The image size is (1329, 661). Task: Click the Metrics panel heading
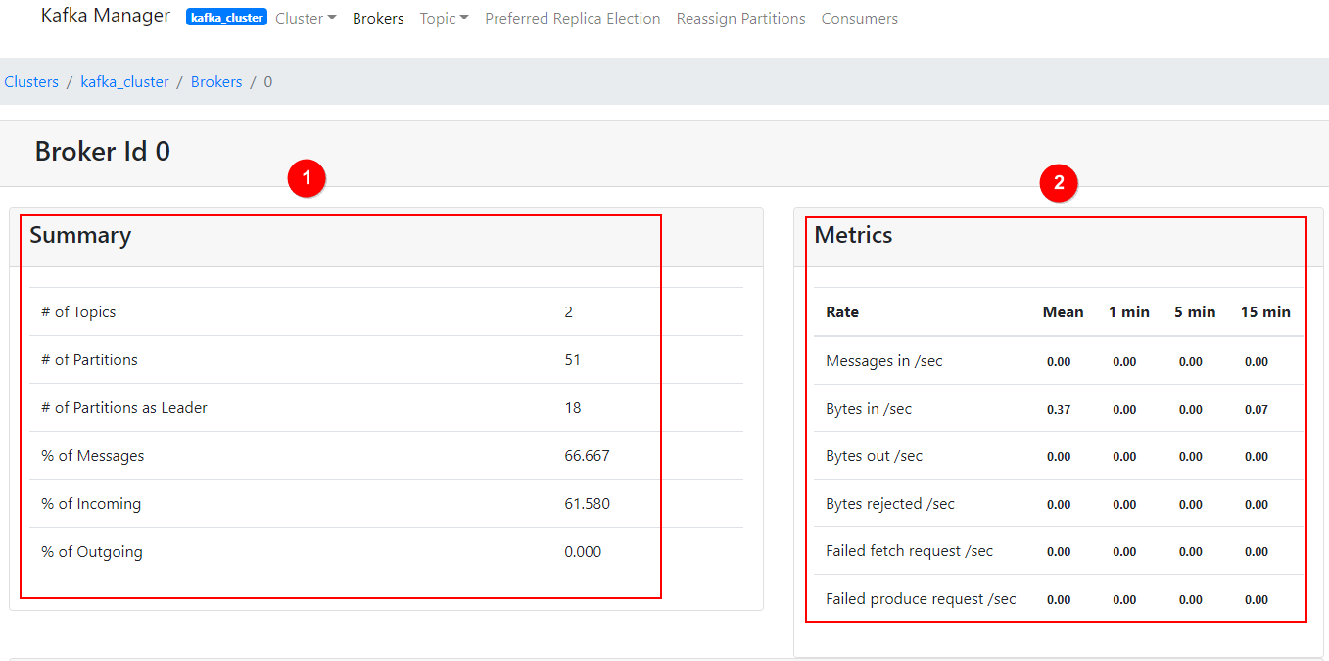[853, 236]
